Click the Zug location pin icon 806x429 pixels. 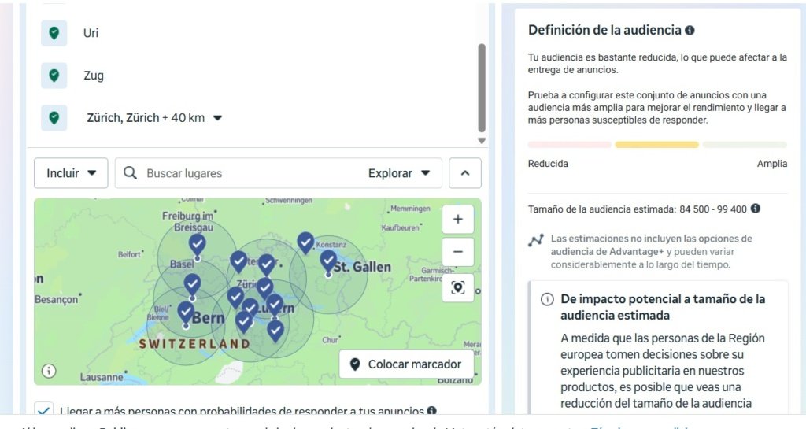click(x=54, y=76)
